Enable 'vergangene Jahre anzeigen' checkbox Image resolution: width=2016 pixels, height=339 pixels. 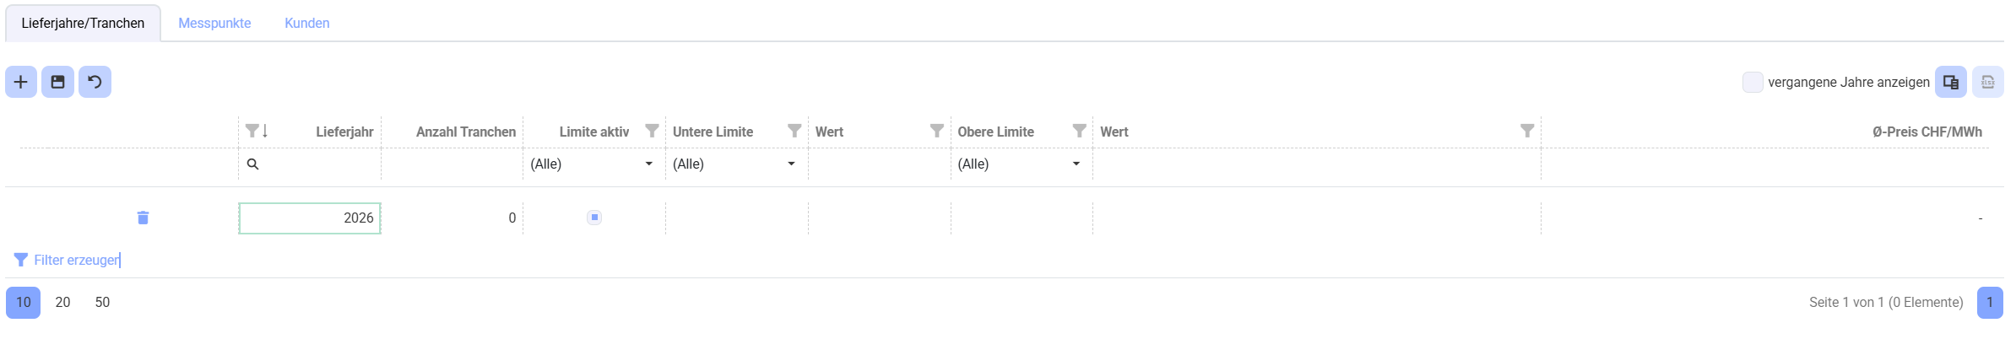pyautogui.click(x=1753, y=82)
